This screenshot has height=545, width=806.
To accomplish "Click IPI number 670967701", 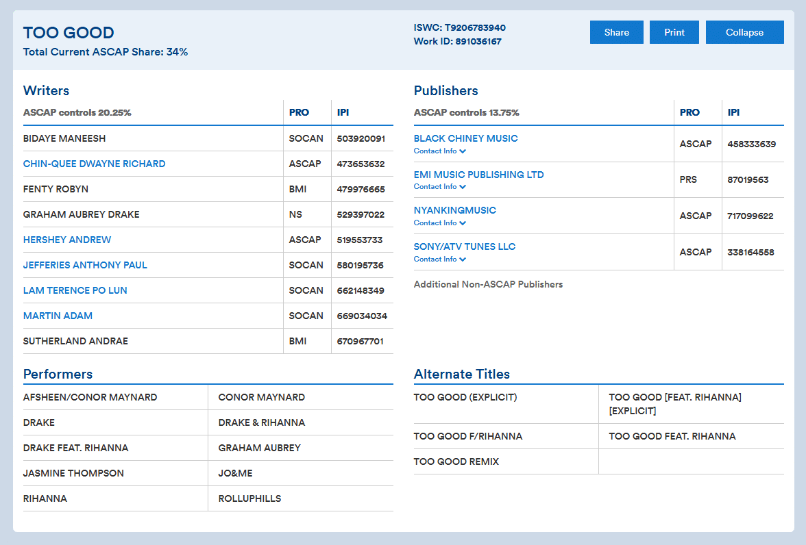I will 361,341.
